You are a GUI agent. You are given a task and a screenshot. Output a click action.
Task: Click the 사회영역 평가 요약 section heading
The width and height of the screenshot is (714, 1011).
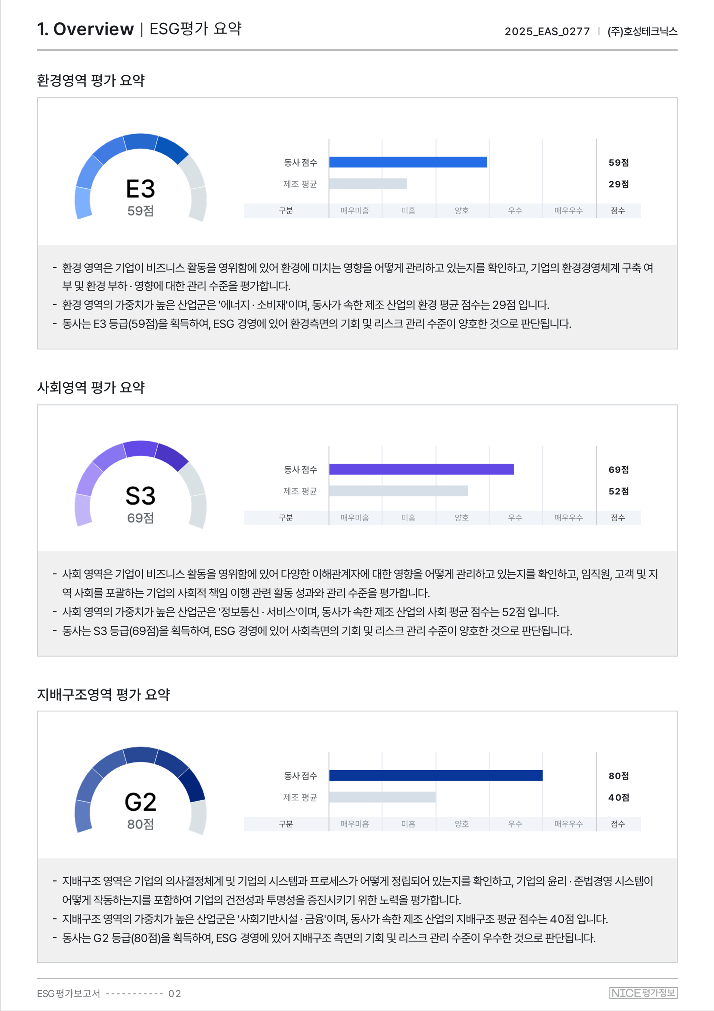[x=91, y=387]
